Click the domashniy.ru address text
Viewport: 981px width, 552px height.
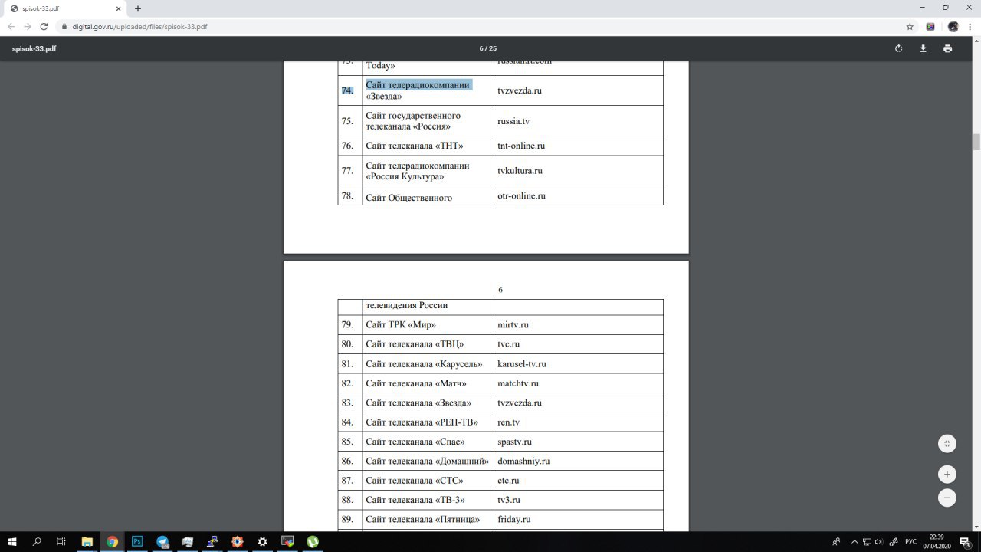tap(523, 462)
